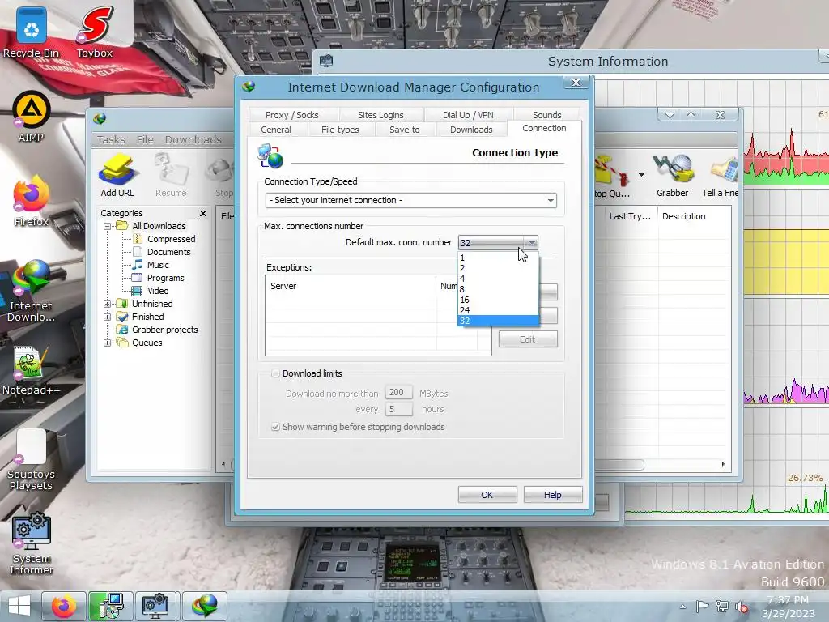Viewport: 829px width, 622px height.
Task: Switch to the Dial Up / VPN tab
Action: [468, 115]
